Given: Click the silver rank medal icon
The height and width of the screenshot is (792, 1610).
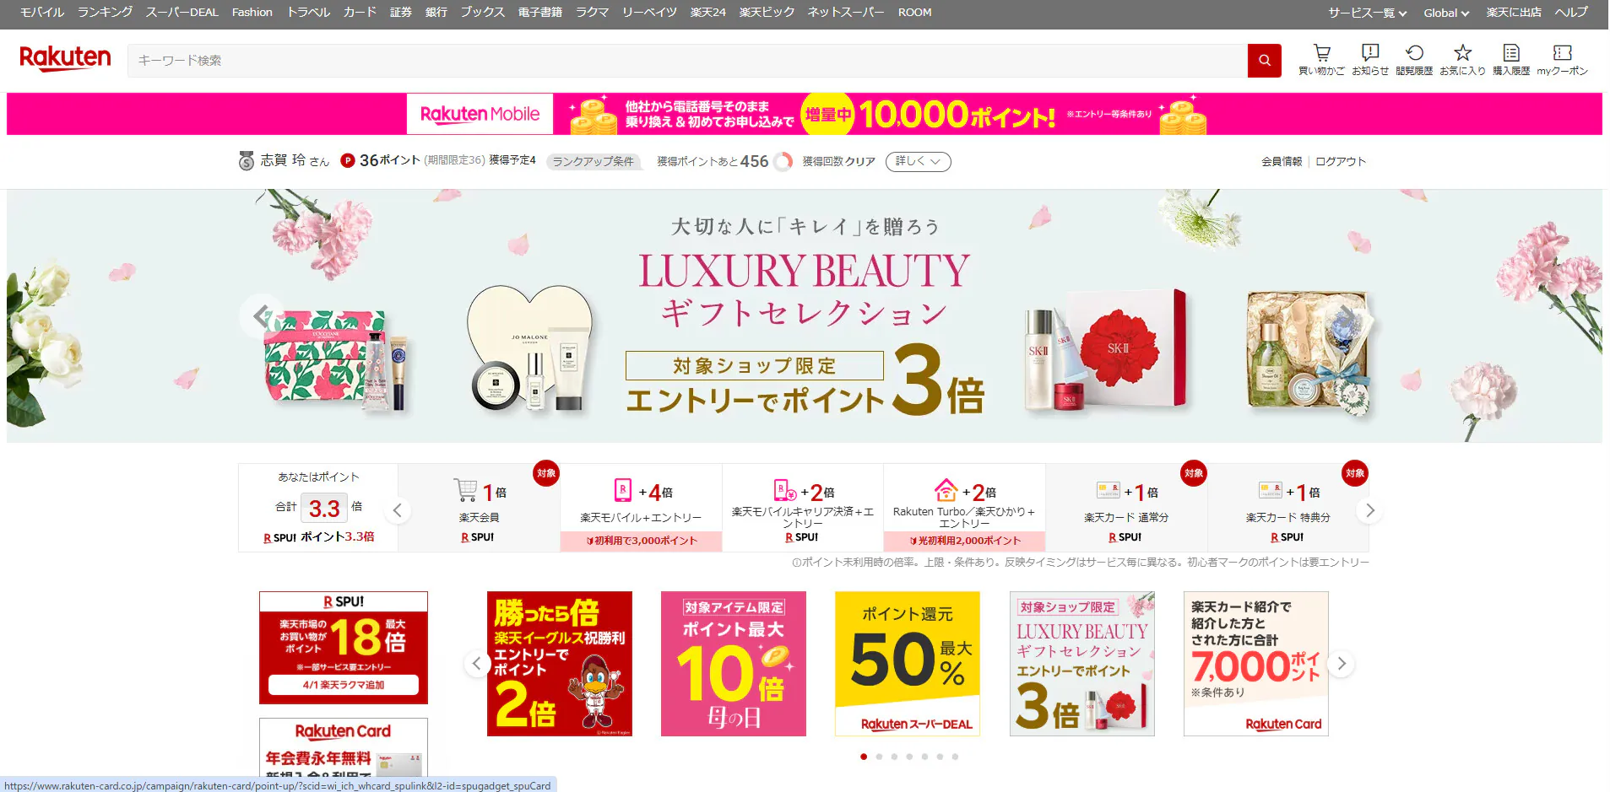Looking at the screenshot, I should click(x=246, y=161).
